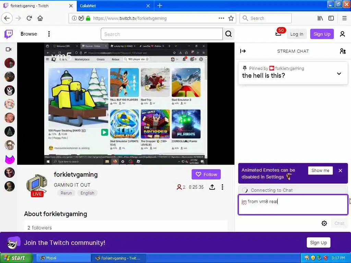Go back in browser
Viewport: 351px width, 263px height.
click(x=7, y=18)
